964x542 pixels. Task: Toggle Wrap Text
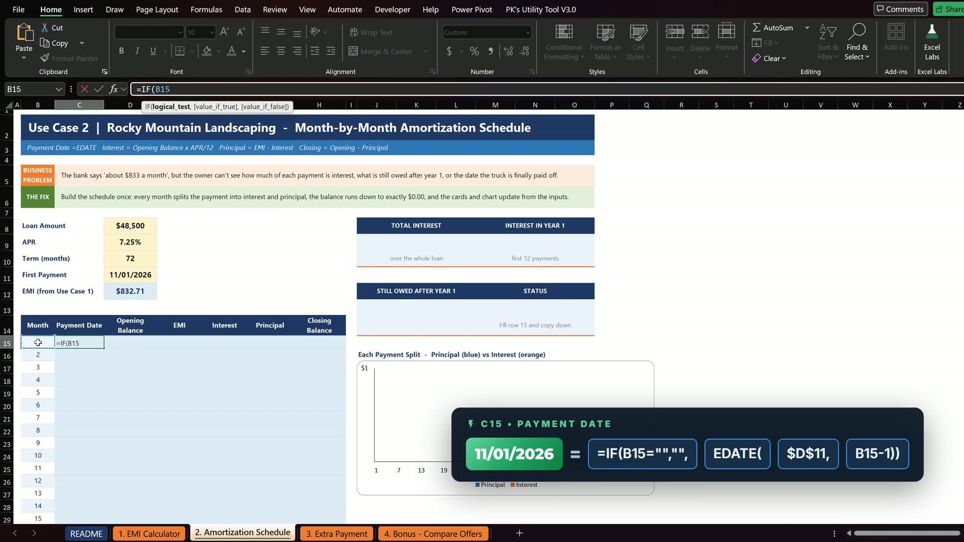371,33
